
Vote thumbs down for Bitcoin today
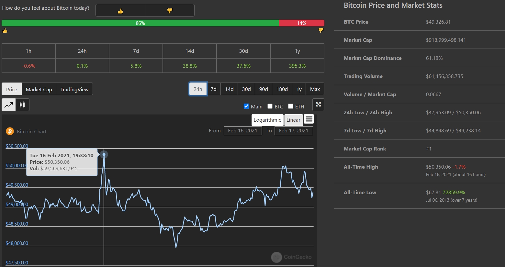[170, 10]
